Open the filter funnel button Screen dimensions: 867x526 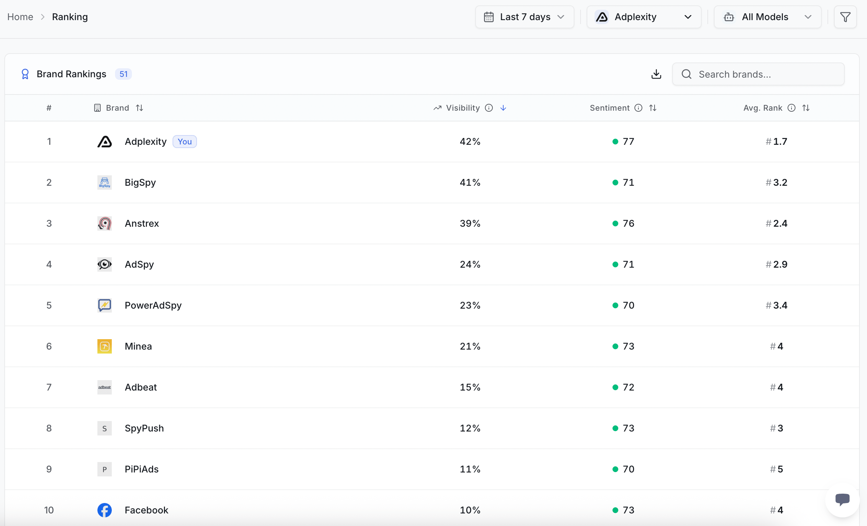845,17
